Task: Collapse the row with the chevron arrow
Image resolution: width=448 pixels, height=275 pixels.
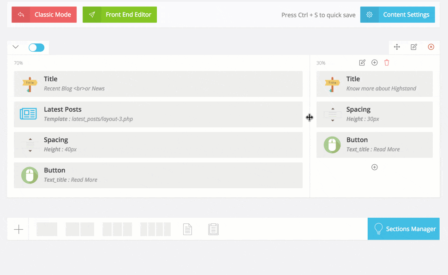Action: click(x=16, y=47)
